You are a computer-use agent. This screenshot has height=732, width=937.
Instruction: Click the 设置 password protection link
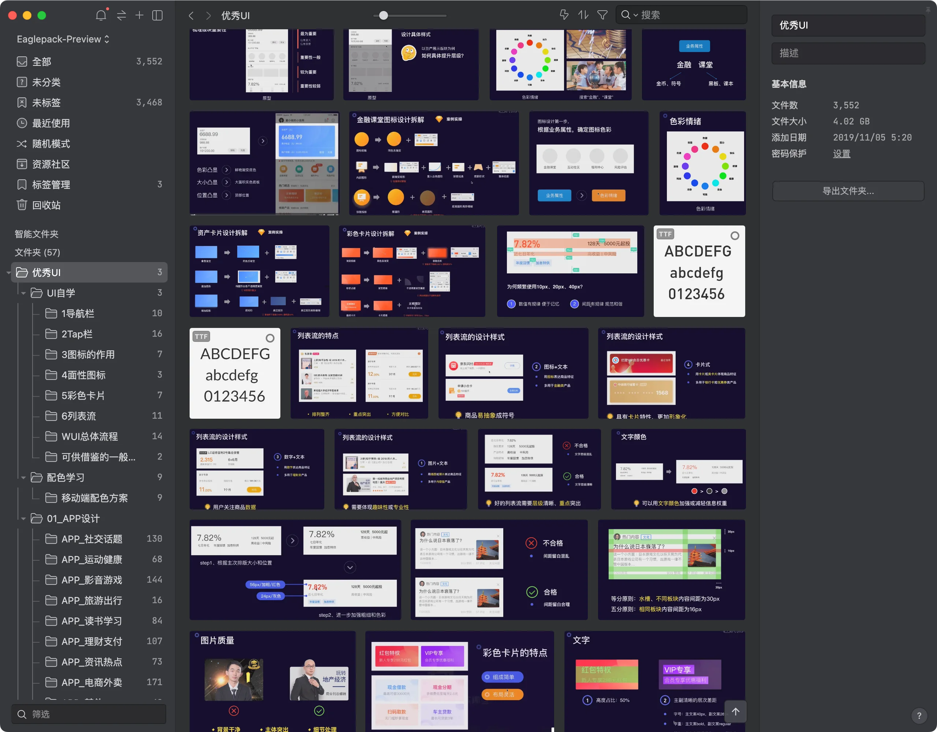pos(841,154)
